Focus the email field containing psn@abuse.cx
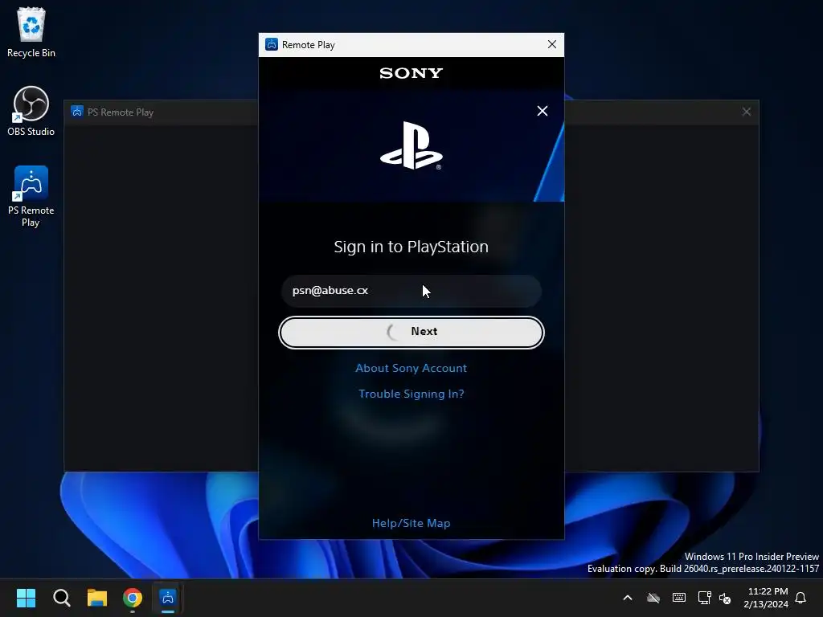This screenshot has width=823, height=617. point(411,291)
